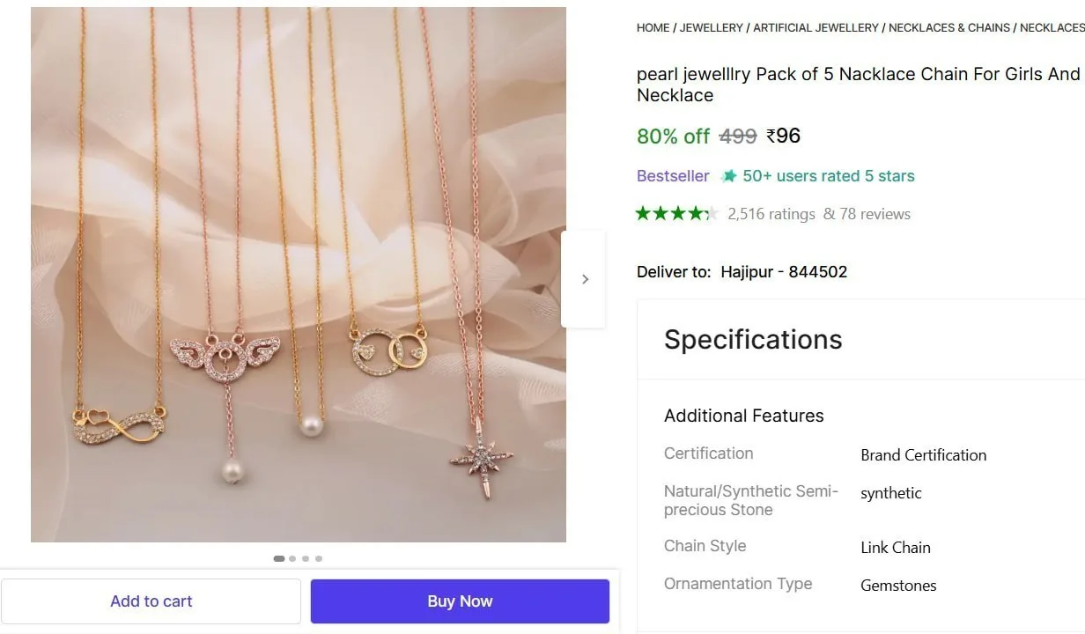Click the star rating icons
The width and height of the screenshot is (1085, 634).
point(677,213)
